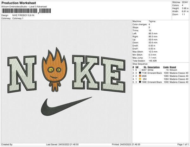Click the Wilcom brand in row 1
The height and width of the screenshot is (147, 190).
(173, 70)
